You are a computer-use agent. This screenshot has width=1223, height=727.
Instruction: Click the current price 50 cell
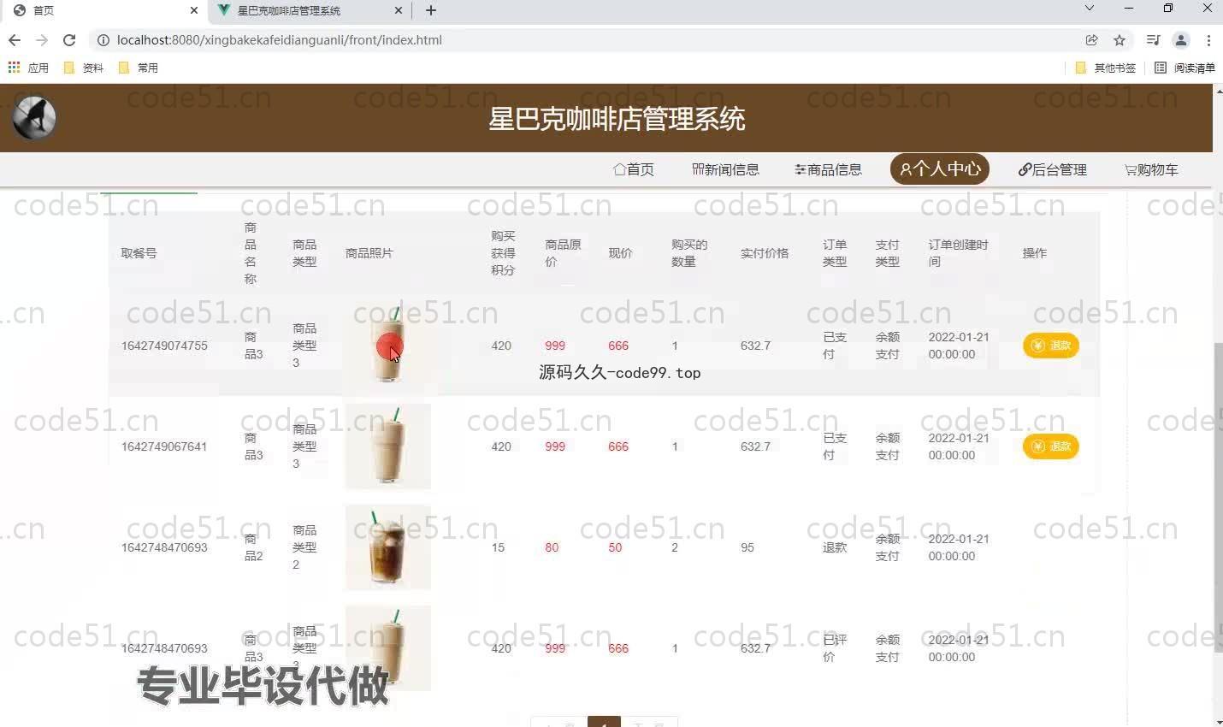pyautogui.click(x=615, y=547)
